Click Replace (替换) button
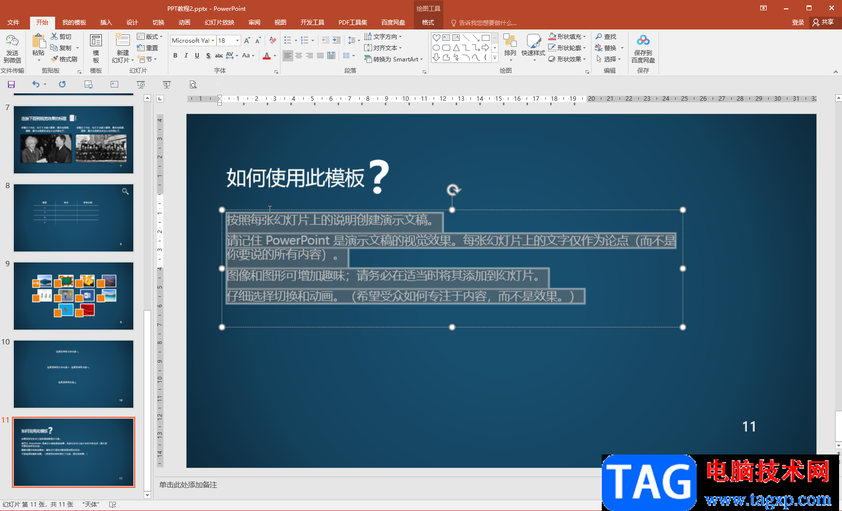 606,48
